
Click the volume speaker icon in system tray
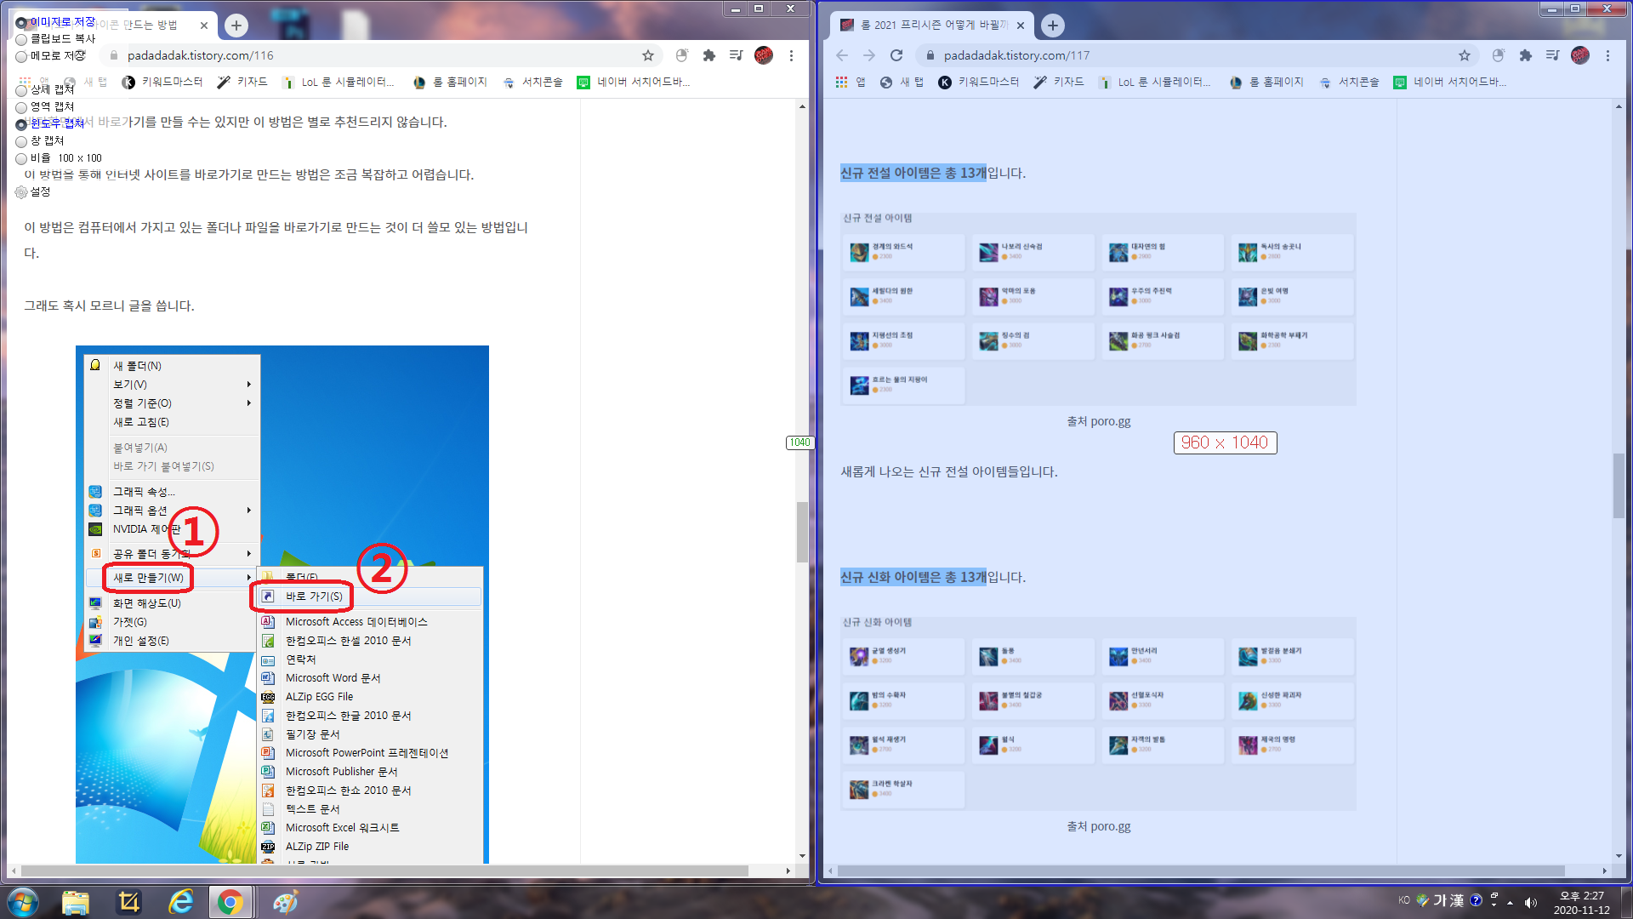[1531, 902]
